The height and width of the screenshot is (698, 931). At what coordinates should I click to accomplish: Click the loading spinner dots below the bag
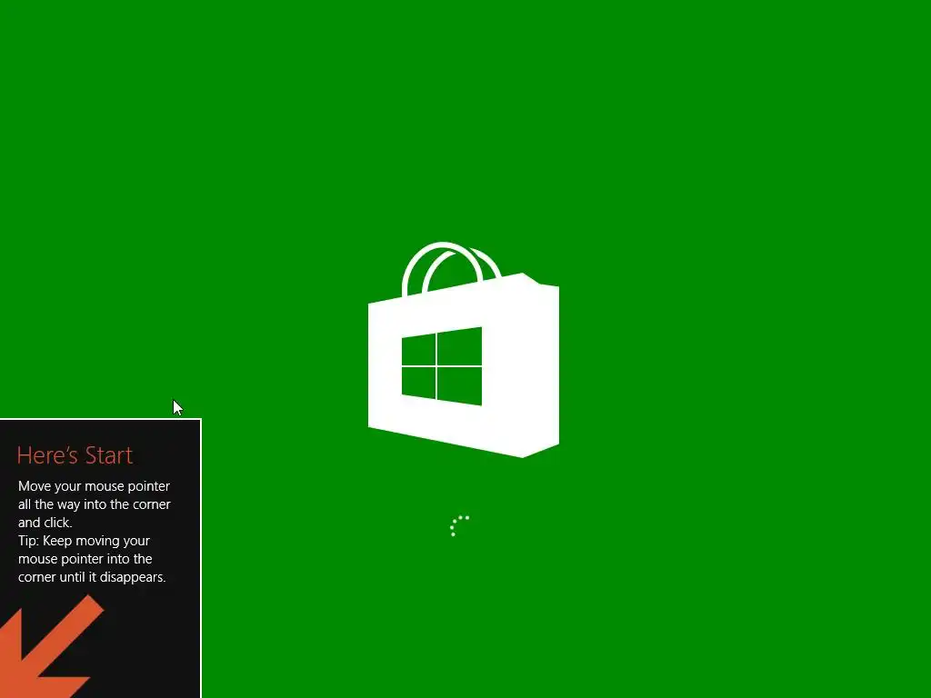[x=459, y=526]
